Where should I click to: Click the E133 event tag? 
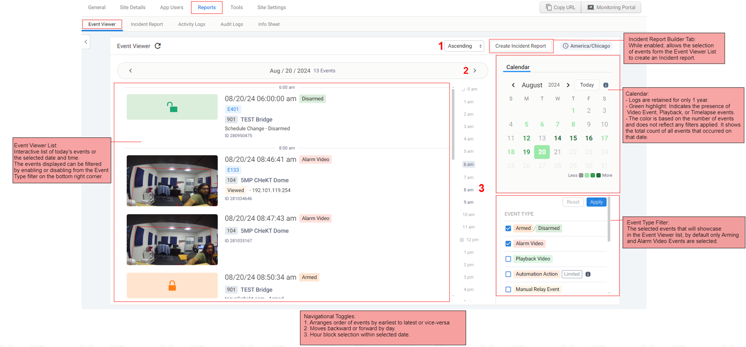click(233, 170)
